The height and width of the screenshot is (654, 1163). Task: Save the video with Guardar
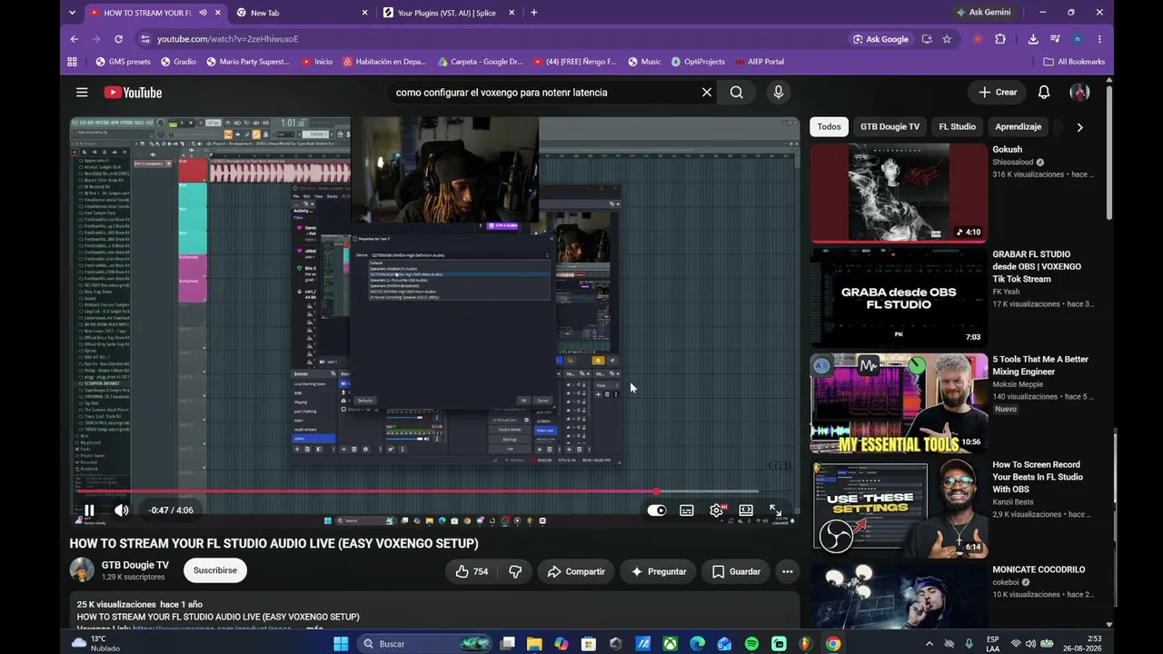click(x=736, y=571)
